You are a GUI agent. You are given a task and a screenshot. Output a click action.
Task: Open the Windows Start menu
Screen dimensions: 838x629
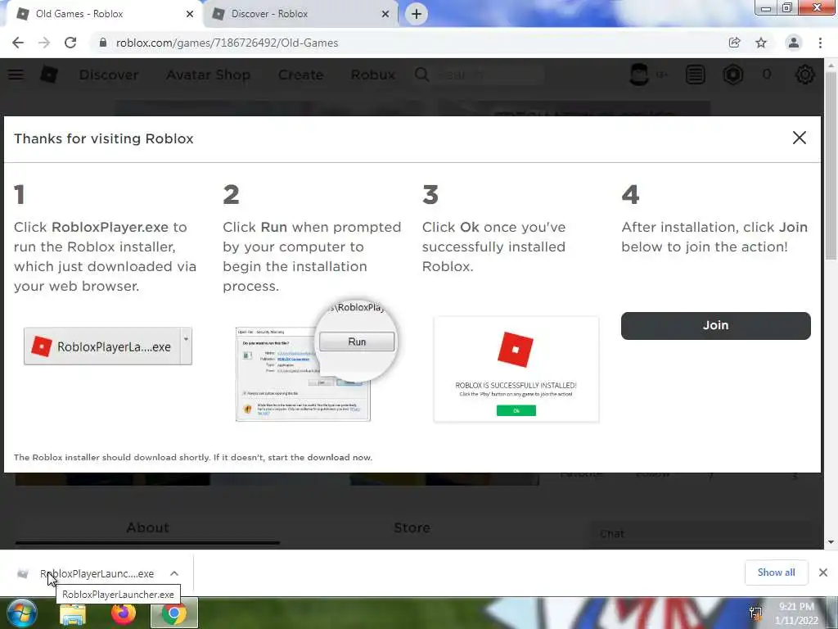(x=21, y=613)
